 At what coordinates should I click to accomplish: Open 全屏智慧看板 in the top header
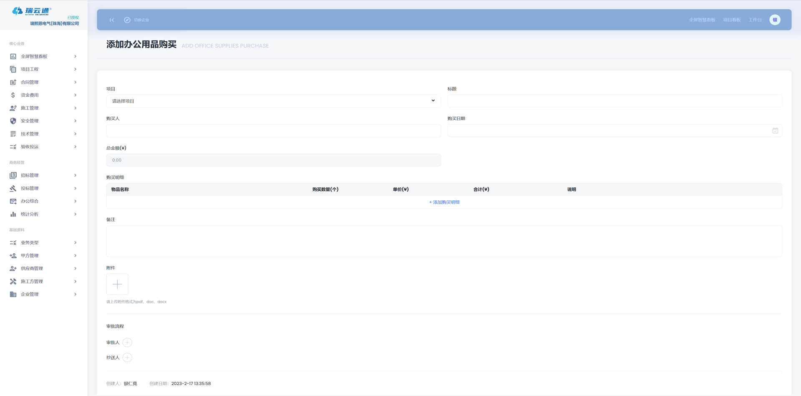[702, 20]
